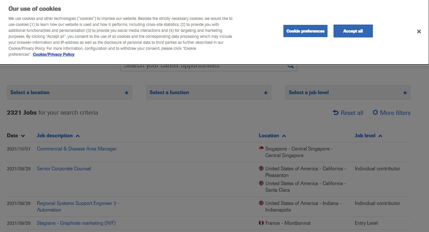Open More filters gear icon
The height and width of the screenshot is (232, 429).
click(x=375, y=112)
